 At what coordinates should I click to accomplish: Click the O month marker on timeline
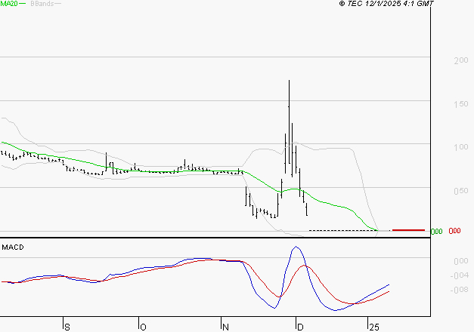pyautogui.click(x=144, y=327)
